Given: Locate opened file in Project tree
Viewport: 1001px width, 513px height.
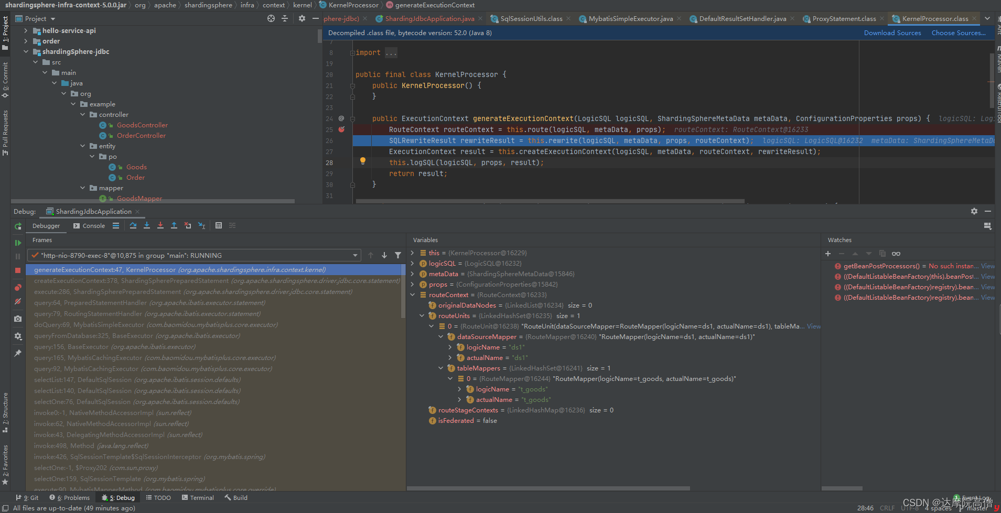Looking at the screenshot, I should [x=271, y=18].
